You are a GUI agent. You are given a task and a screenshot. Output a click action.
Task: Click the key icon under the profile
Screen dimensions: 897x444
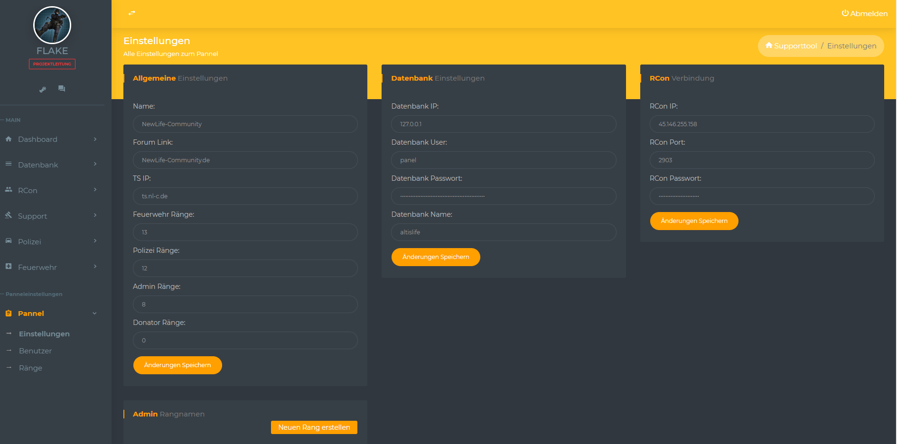[43, 89]
